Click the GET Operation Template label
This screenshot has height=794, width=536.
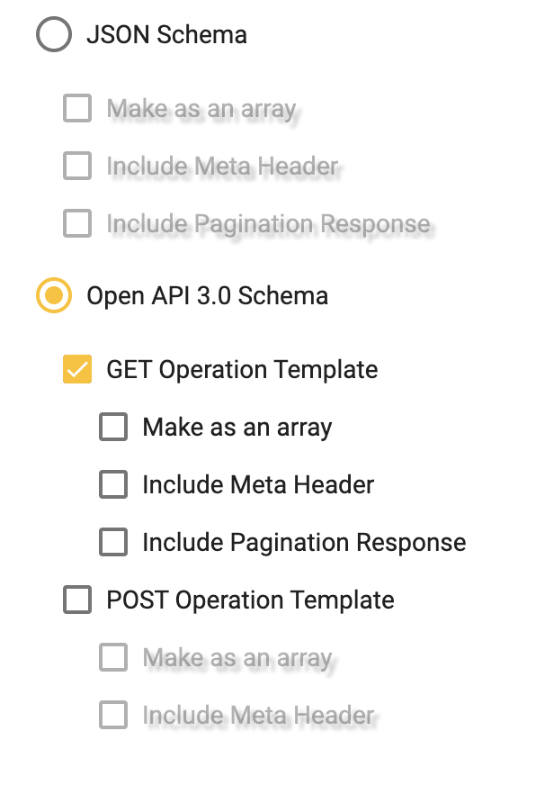(243, 369)
